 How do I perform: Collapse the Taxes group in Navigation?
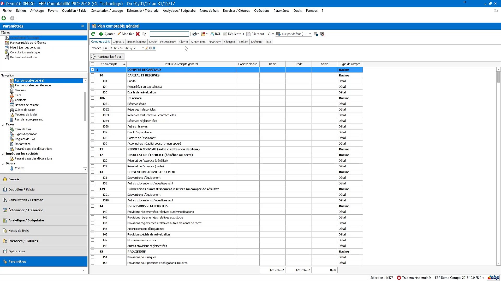click(3, 125)
